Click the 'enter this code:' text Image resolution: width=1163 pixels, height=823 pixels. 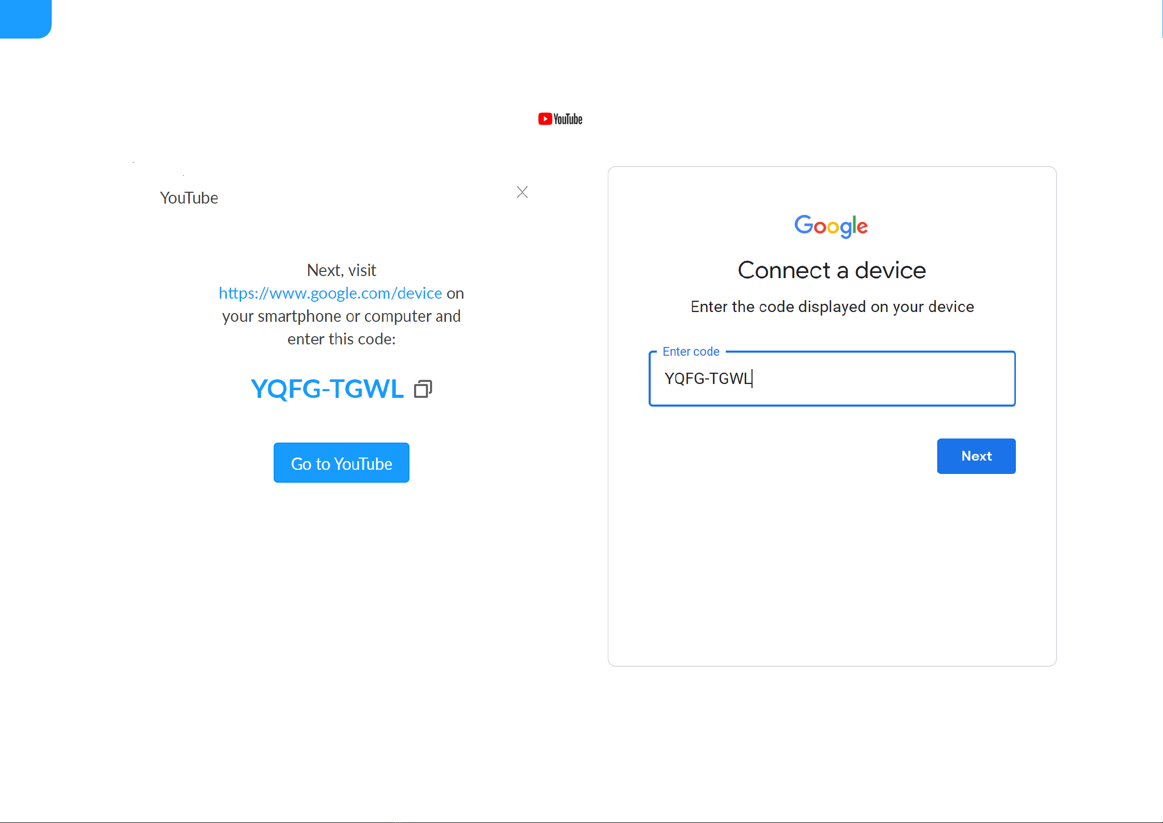tap(342, 339)
